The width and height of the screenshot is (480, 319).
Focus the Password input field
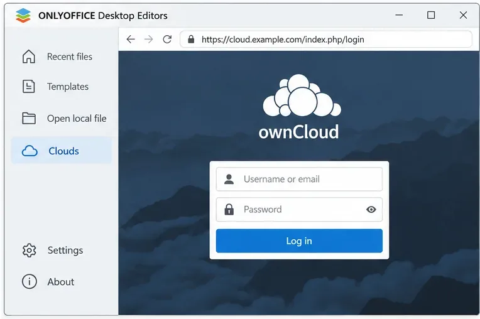[x=299, y=210]
